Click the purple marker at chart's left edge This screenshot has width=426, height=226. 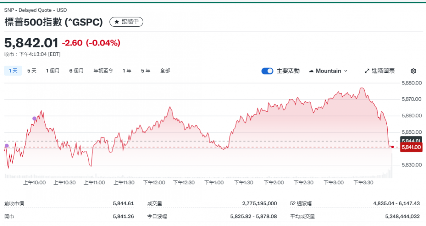6,146
